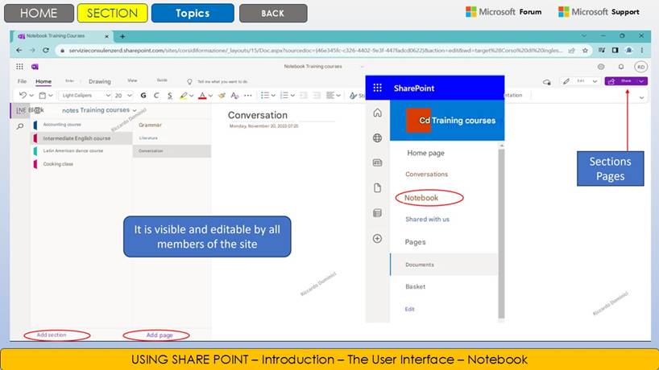Apply italic with the C icon
This screenshot has width=659, height=370.
coord(156,96)
